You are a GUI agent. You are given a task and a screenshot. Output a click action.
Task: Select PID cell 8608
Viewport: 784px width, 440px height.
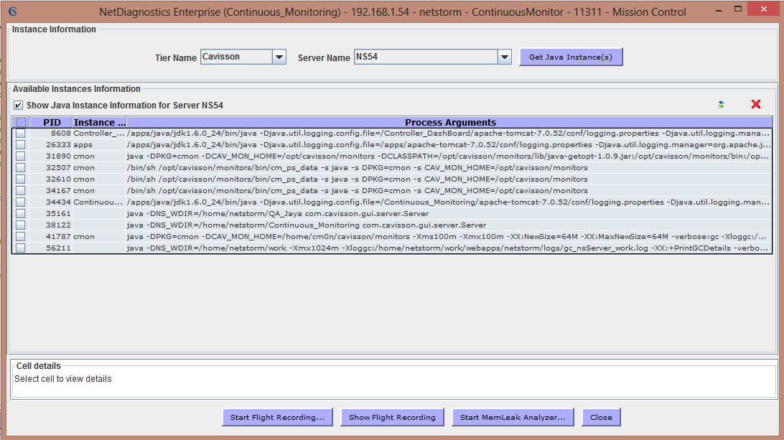pyautogui.click(x=51, y=134)
